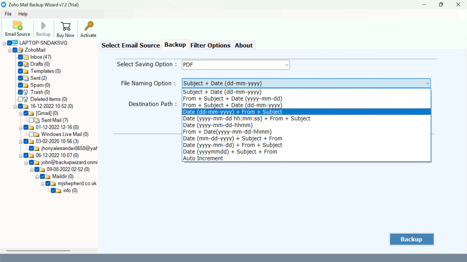
Task: Click the blue Backup button
Action: coord(412,239)
